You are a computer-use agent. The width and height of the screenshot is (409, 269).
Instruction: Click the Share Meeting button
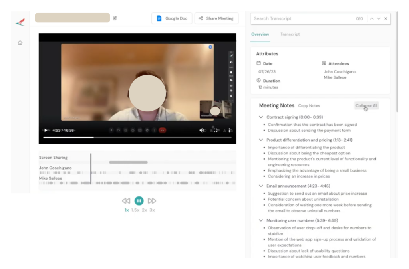tap(216, 18)
